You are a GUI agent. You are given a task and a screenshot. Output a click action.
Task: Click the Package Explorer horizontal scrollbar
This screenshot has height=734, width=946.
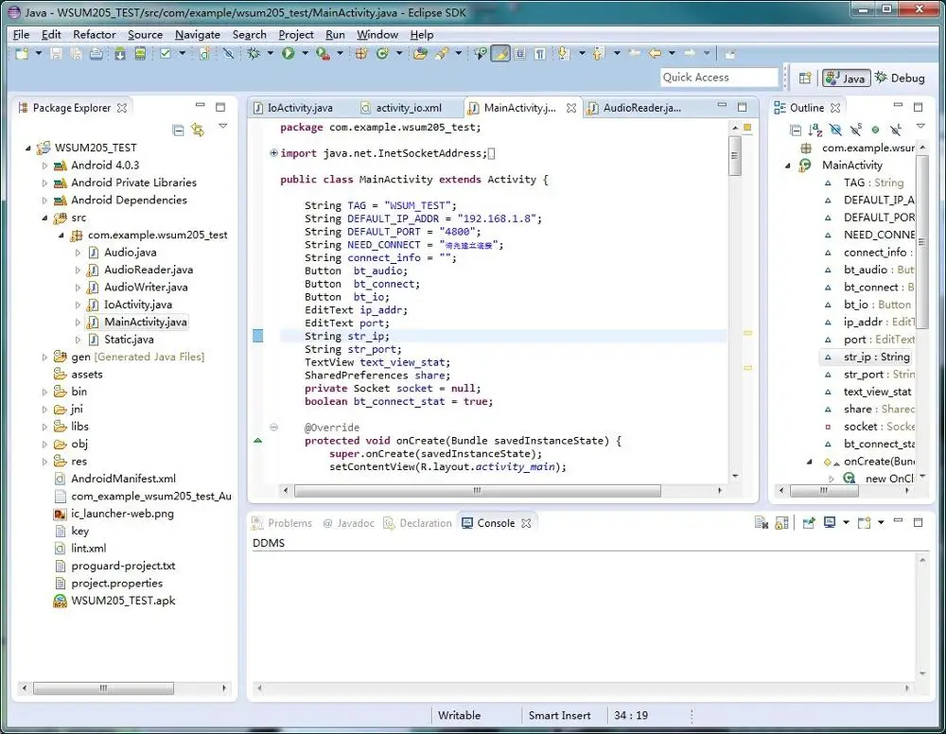coord(103,689)
